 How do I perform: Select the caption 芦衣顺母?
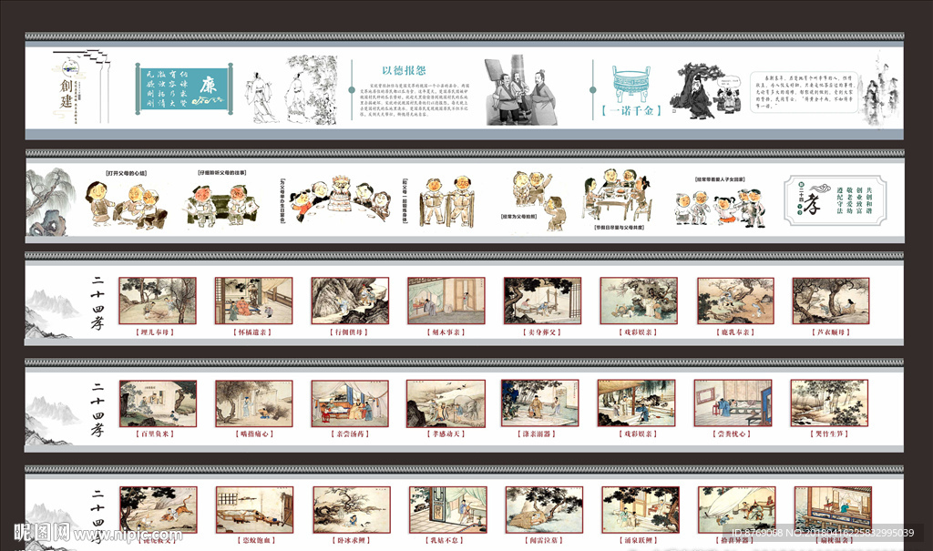pos(831,332)
